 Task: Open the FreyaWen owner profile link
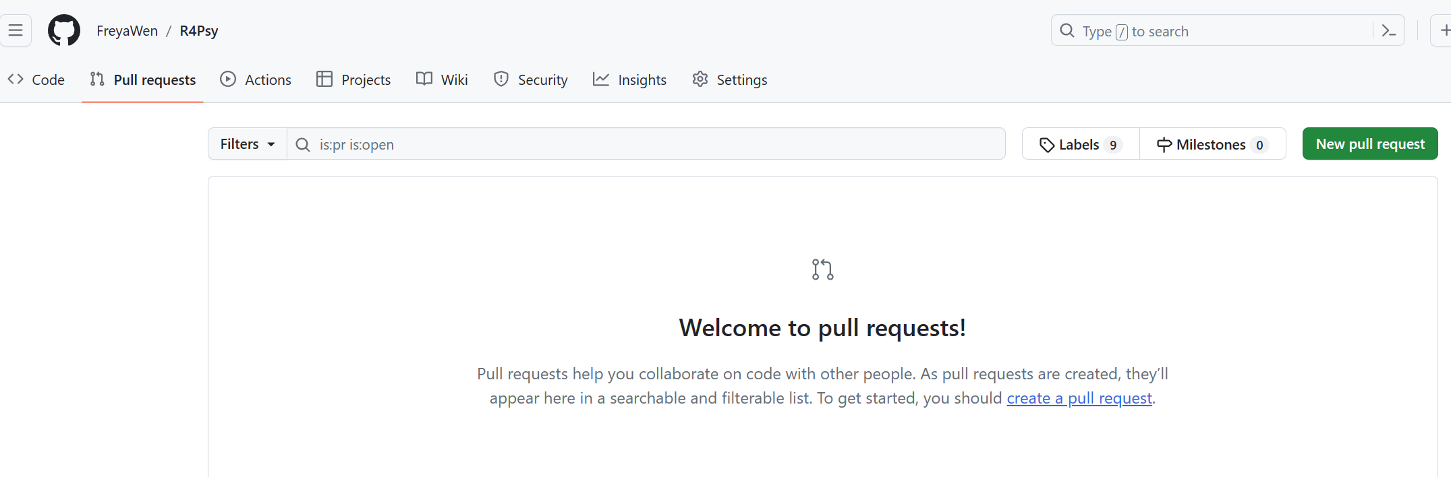click(127, 31)
